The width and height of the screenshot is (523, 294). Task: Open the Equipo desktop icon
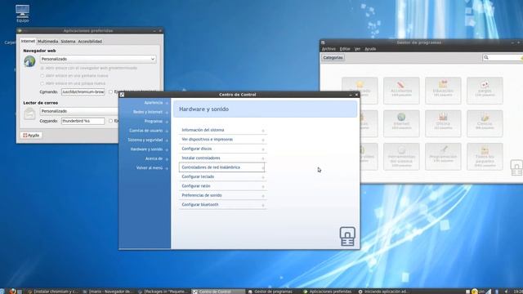click(x=22, y=14)
